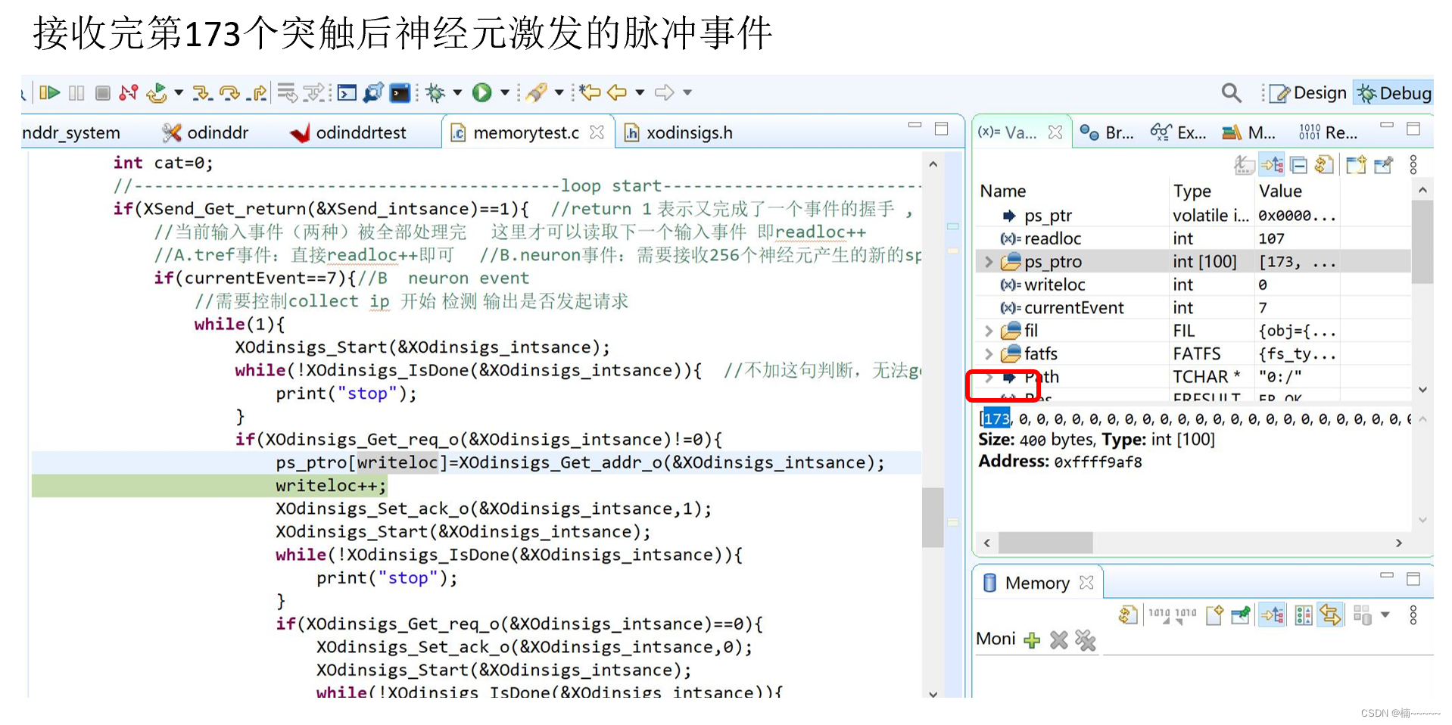Toggle Pin to Debug Context in Variables
The image size is (1452, 725).
pyautogui.click(x=1384, y=165)
